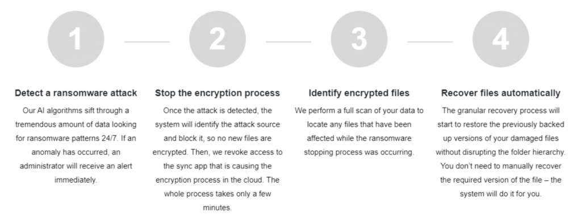Click the text 'stopping process was occurring.'
The height and width of the screenshot is (220, 568).
coord(359,153)
